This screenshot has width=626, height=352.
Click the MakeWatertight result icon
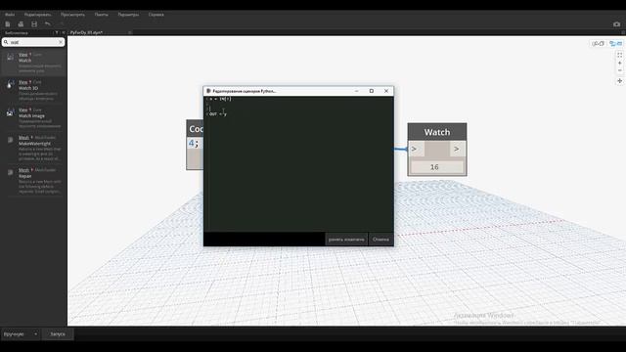click(x=10, y=140)
